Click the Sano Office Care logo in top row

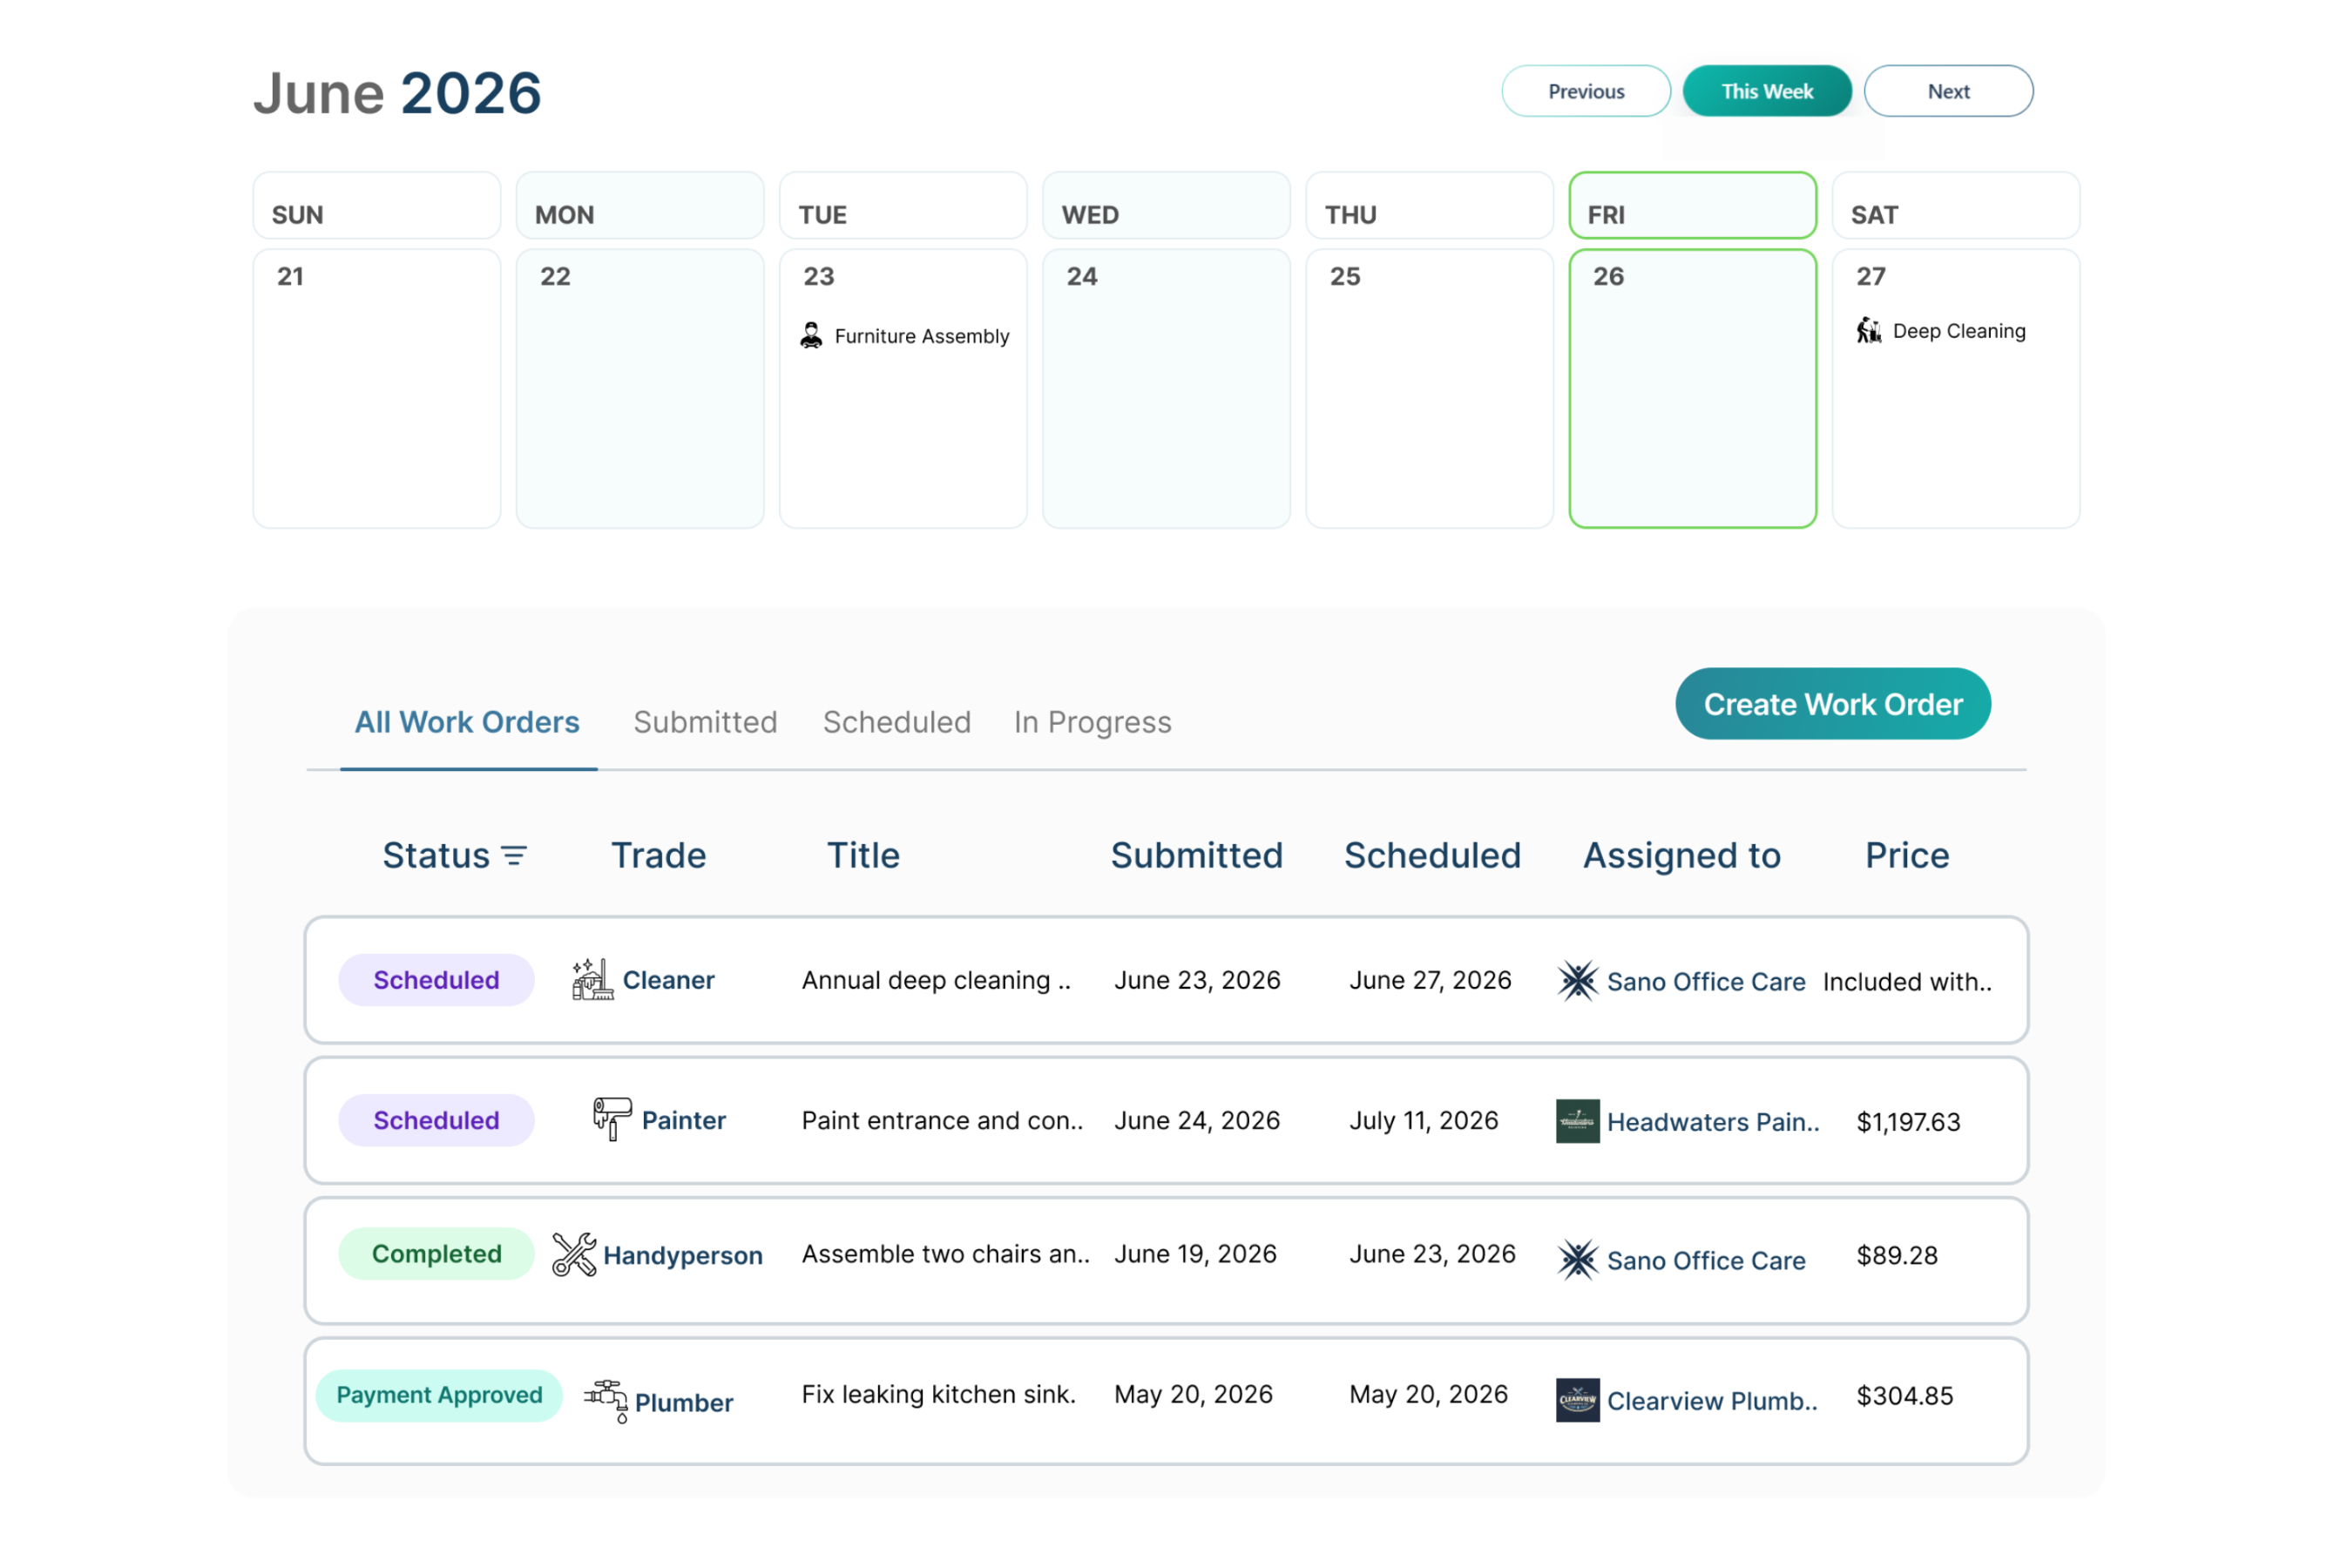coord(1578,980)
